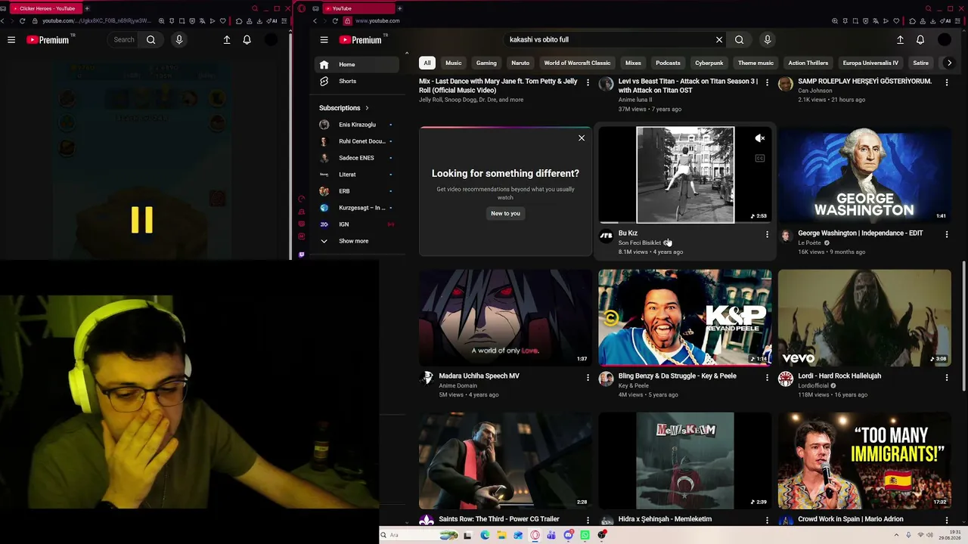Open the guide menu in the left YouTube window
968x544 pixels.
coord(11,40)
